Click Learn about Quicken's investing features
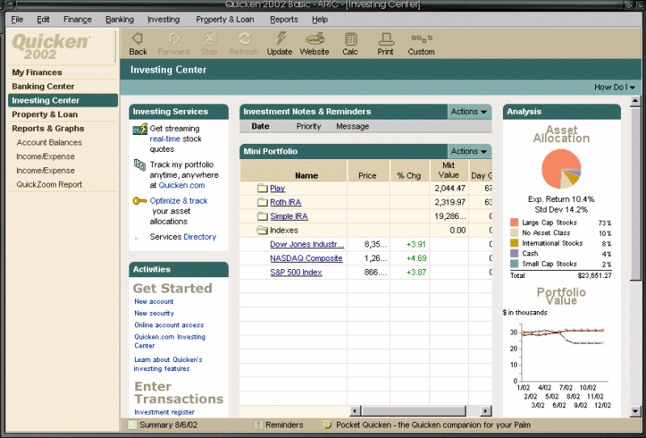646x438 pixels. click(168, 364)
